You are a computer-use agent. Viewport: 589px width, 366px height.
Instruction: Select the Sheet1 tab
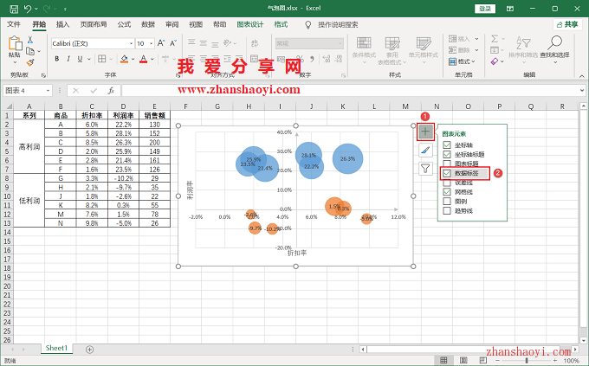point(56,348)
